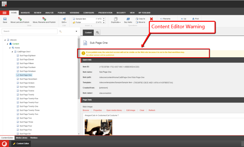Click the Browse link for Main Image

click(86, 110)
